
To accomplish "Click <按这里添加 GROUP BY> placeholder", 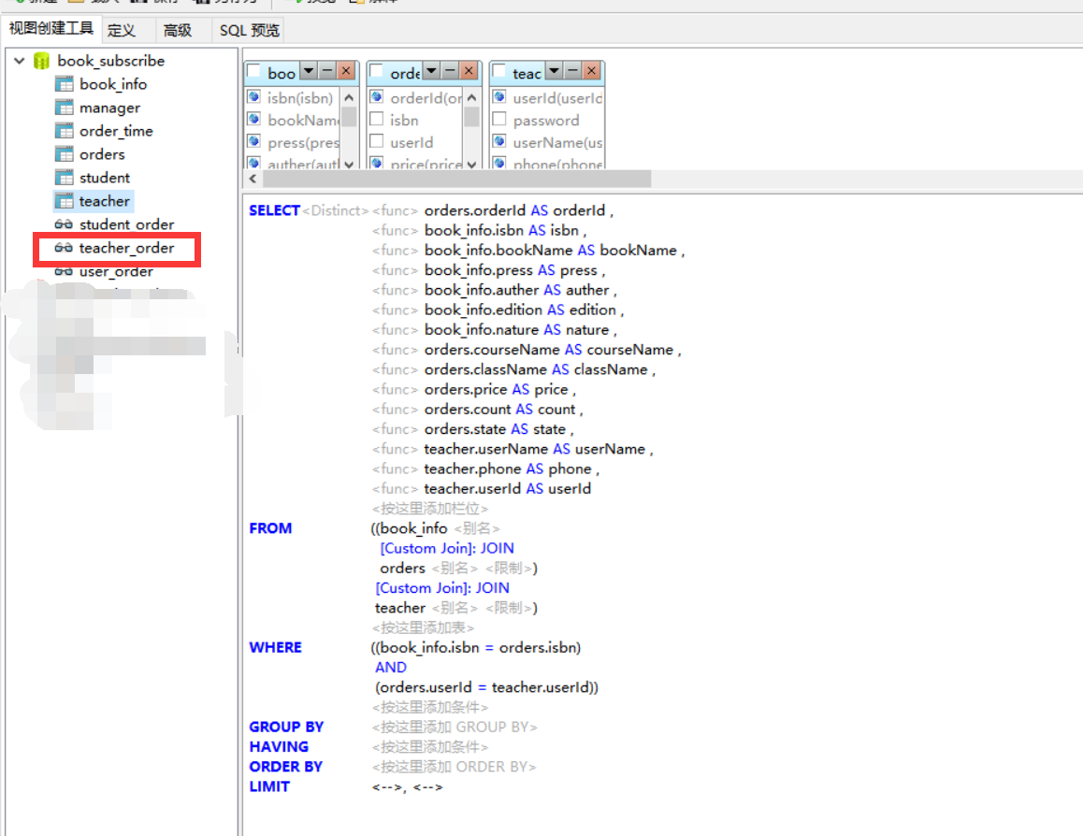I will click(455, 728).
